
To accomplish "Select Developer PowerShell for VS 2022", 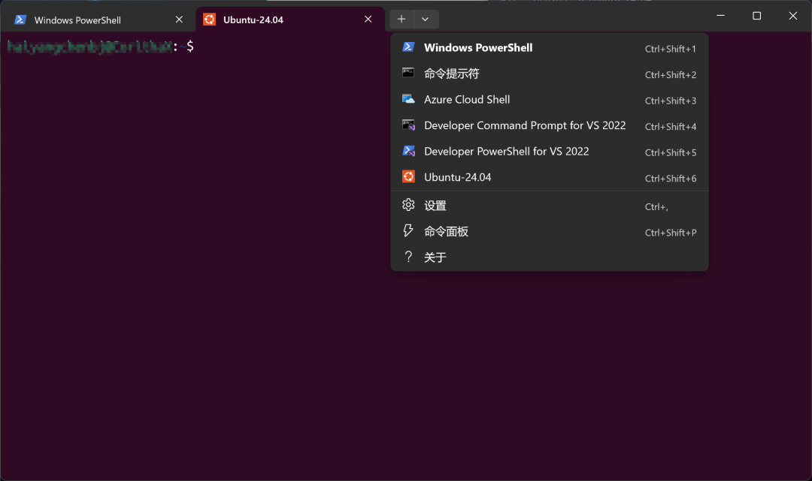I will coord(550,152).
